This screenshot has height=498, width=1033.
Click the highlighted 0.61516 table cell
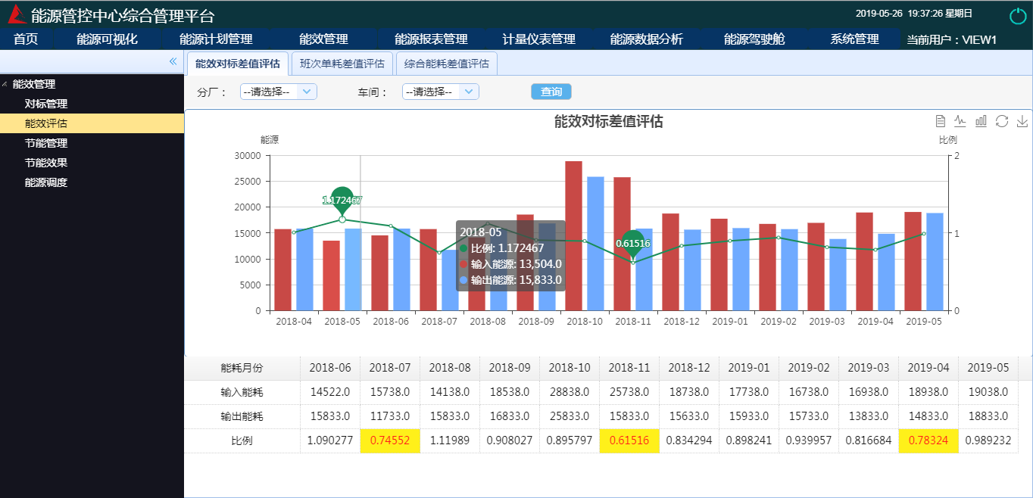(629, 440)
